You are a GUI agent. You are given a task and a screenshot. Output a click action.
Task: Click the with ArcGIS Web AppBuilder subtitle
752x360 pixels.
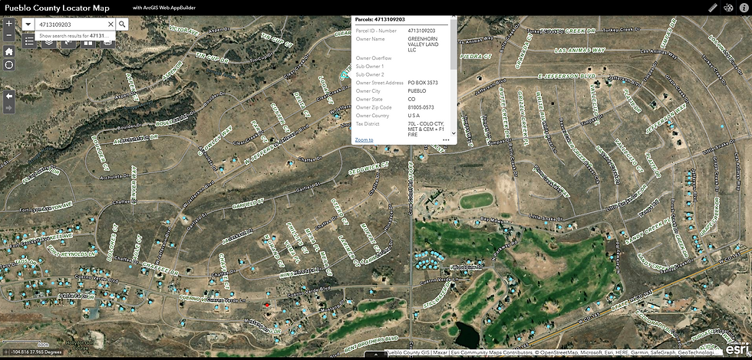(x=164, y=8)
